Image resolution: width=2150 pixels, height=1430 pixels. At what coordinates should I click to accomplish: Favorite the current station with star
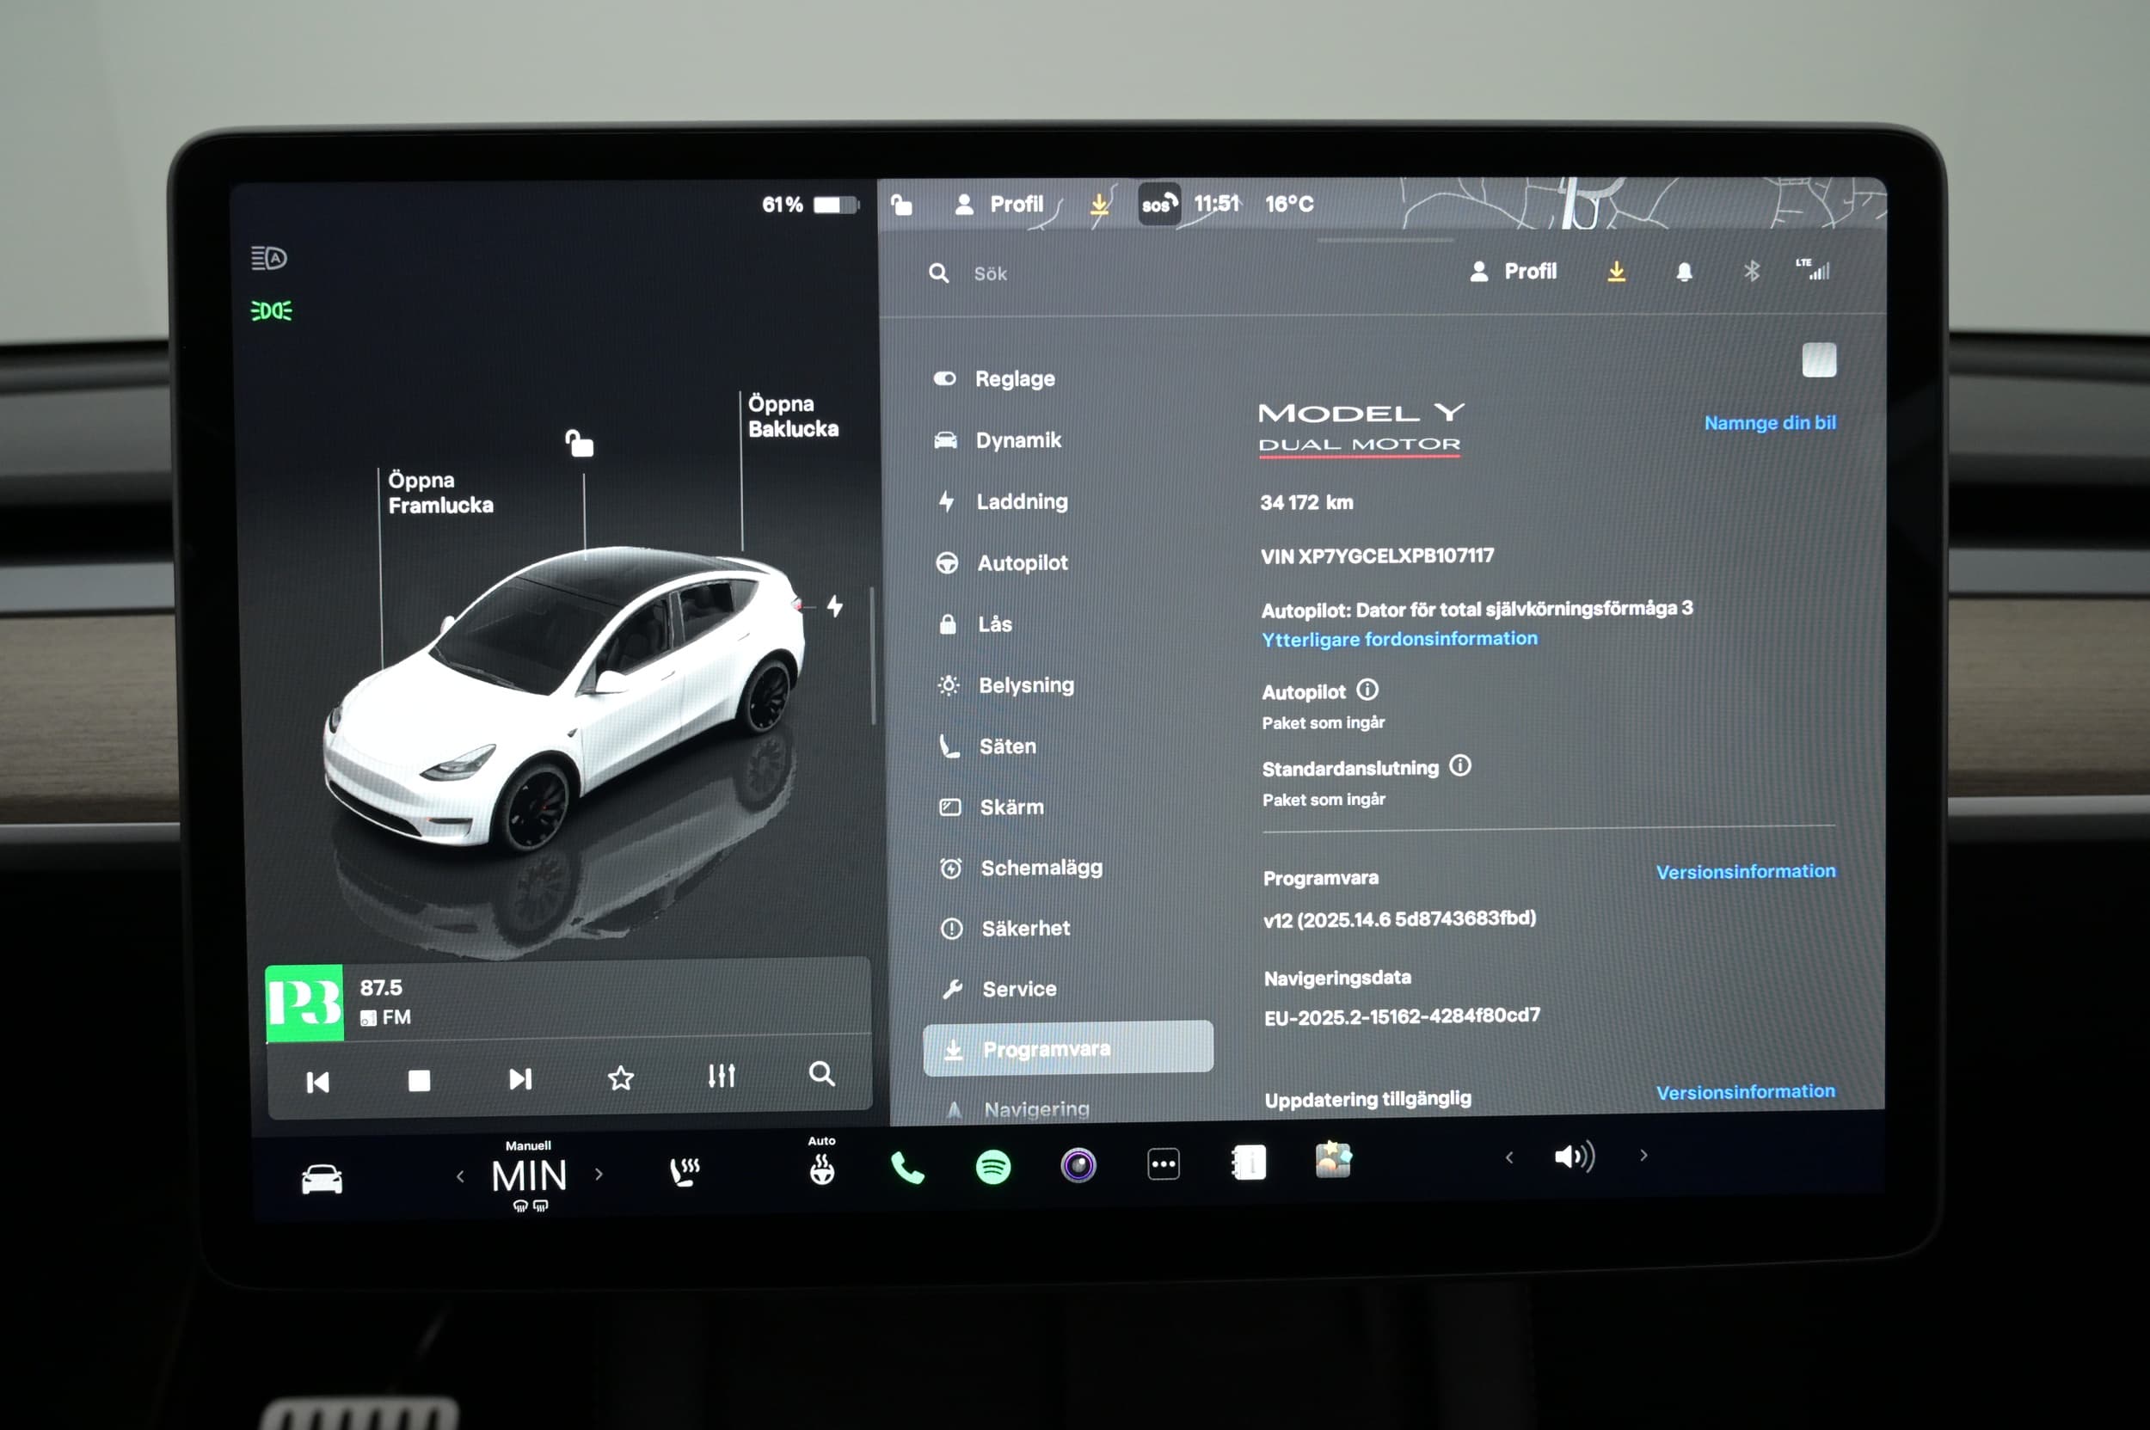(620, 1078)
